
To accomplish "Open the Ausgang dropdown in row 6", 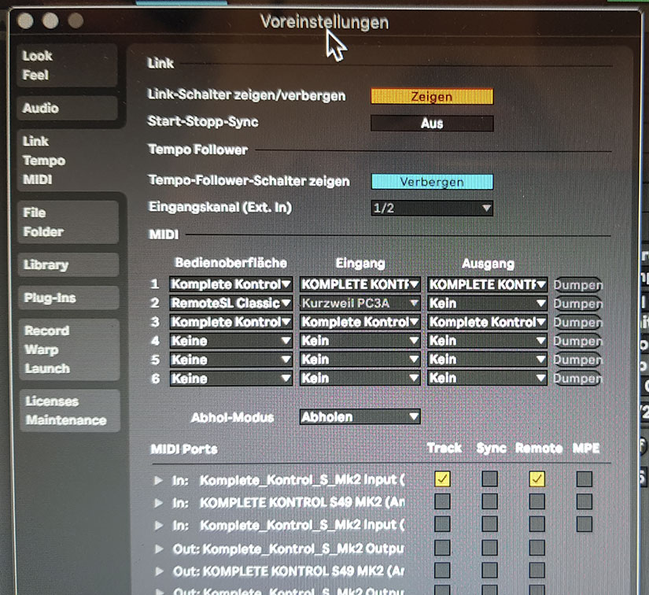I will pyautogui.click(x=487, y=378).
